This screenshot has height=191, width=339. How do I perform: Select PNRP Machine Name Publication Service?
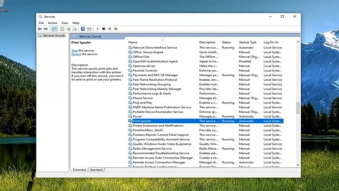point(206,107)
